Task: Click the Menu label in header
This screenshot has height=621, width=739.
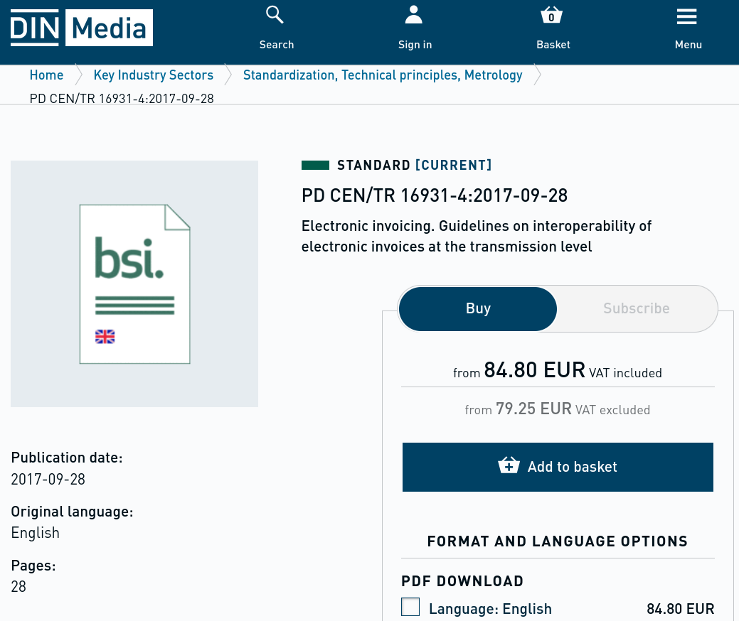Action: 688,45
